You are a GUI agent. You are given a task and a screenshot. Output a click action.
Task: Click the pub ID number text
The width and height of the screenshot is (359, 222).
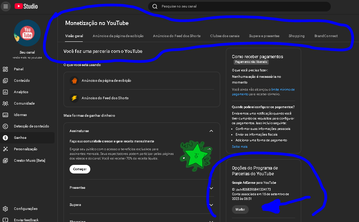pos(251,190)
